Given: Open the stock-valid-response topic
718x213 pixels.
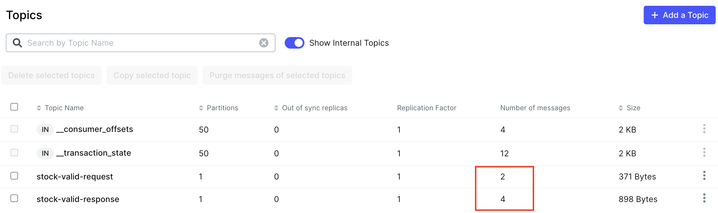Looking at the screenshot, I should [x=78, y=199].
